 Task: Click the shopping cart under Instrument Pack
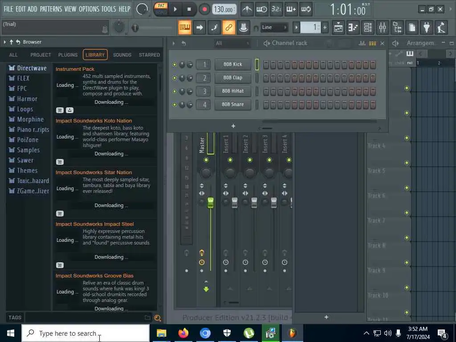[60, 110]
